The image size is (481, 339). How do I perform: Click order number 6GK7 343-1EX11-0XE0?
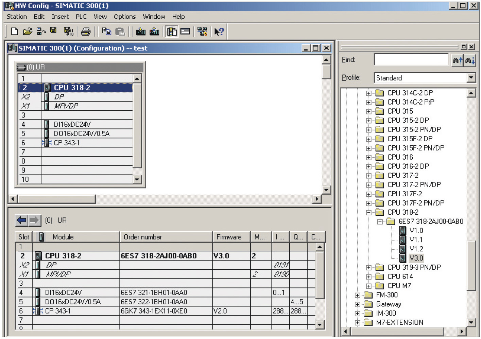pyautogui.click(x=154, y=311)
